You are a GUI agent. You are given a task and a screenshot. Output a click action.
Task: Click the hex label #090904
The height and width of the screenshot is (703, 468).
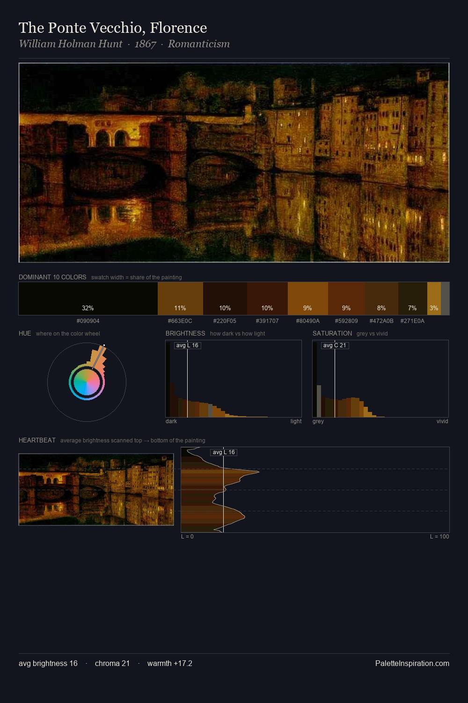[88, 321]
